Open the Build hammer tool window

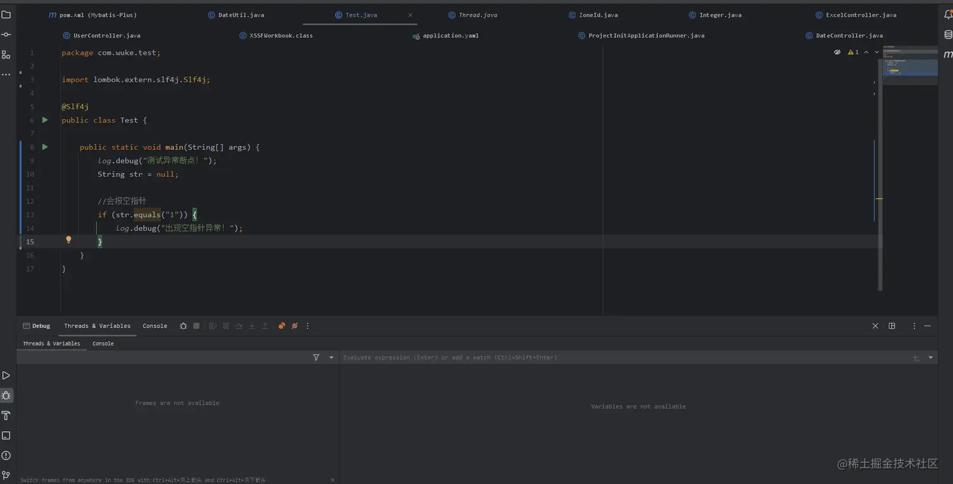click(x=6, y=415)
